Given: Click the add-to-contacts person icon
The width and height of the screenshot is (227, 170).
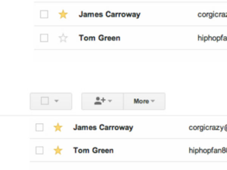Looking at the screenshot, I should pos(99,101).
